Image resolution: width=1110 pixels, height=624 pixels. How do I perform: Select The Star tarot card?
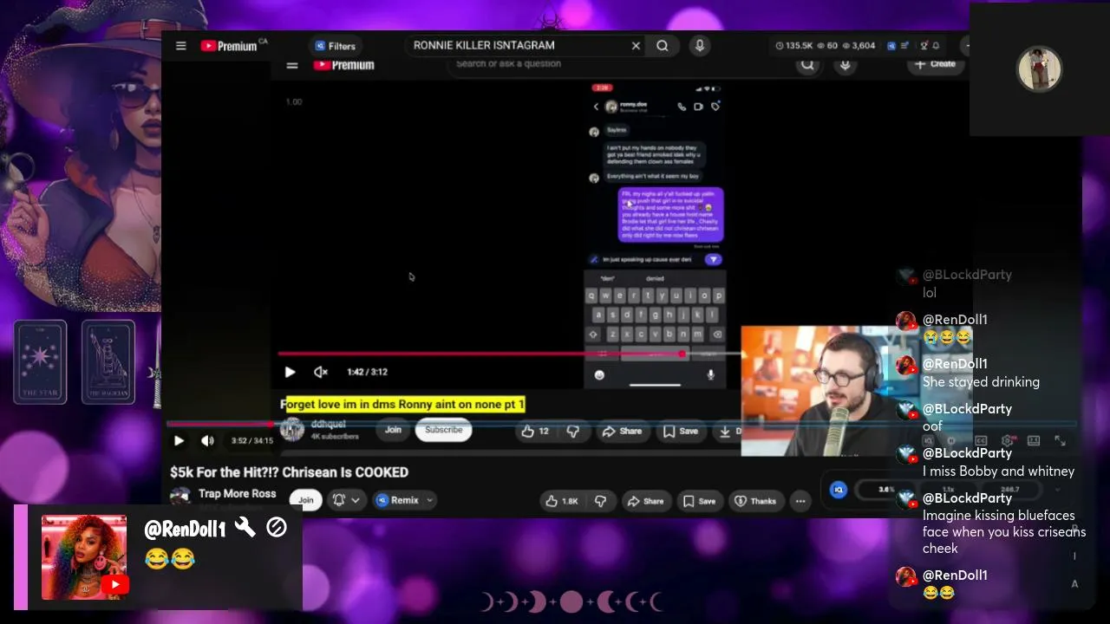40,362
